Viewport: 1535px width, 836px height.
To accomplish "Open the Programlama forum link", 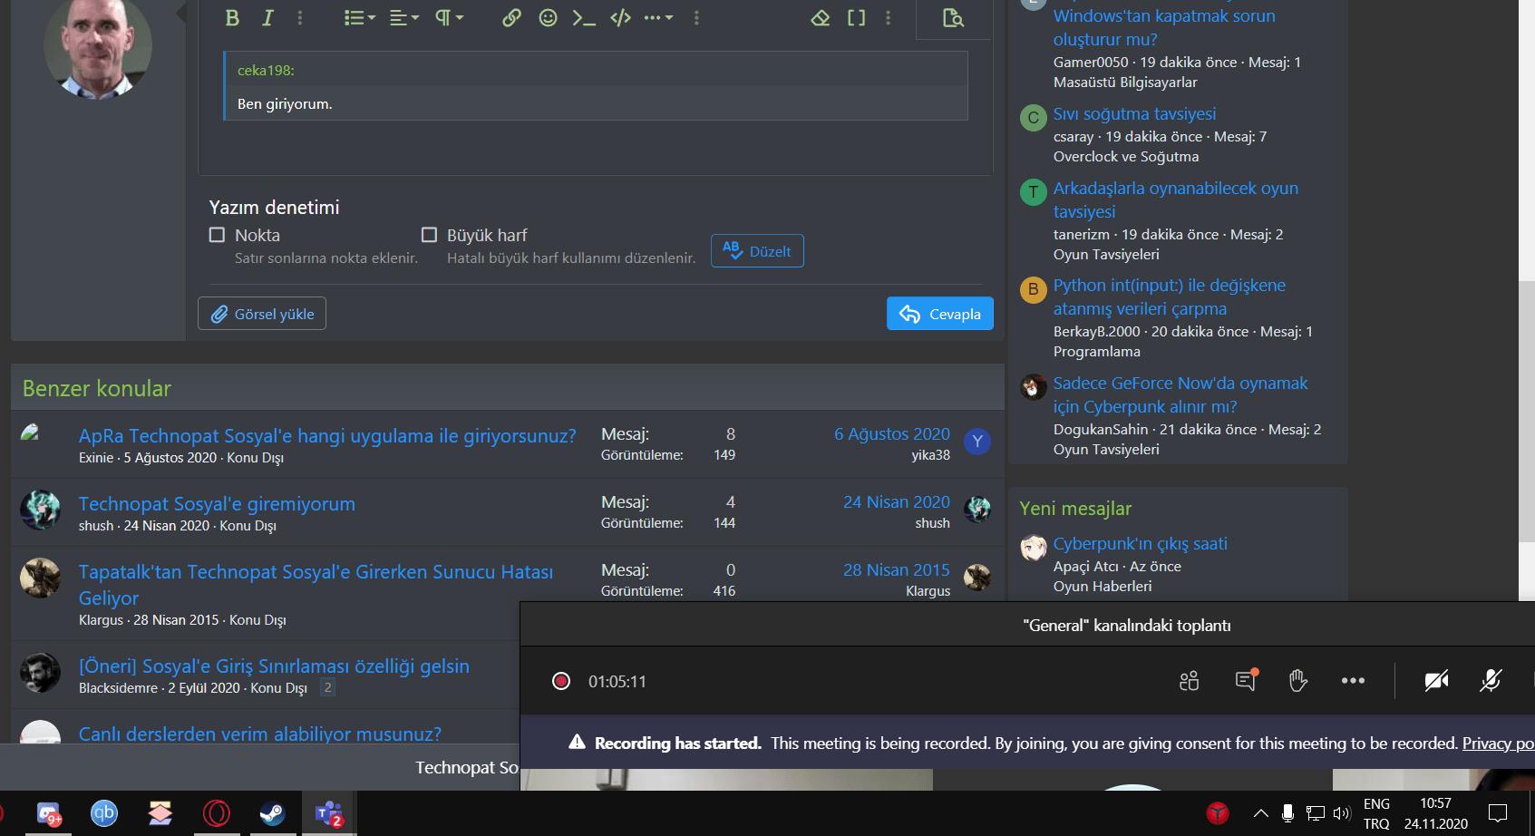I will pos(1097,352).
